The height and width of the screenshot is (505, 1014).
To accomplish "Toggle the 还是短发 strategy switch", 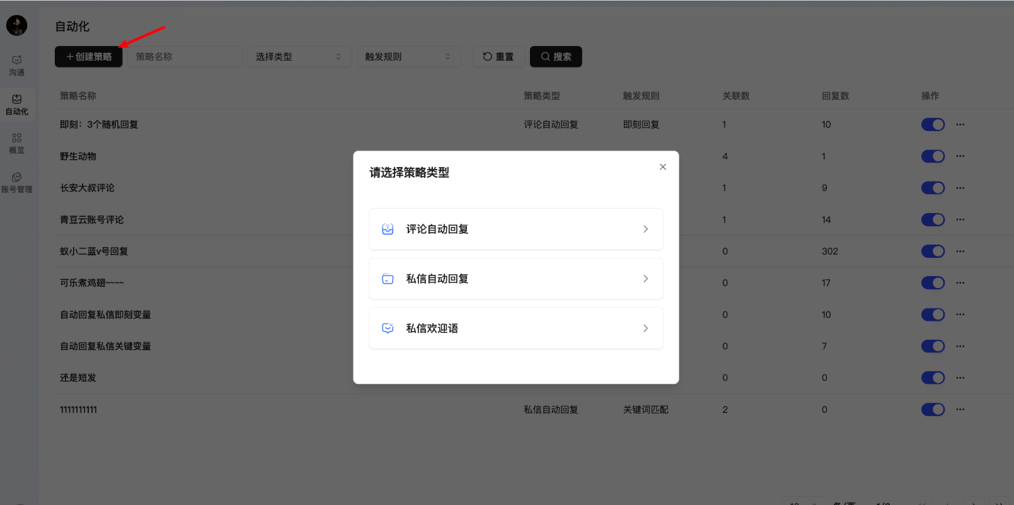I will [933, 378].
